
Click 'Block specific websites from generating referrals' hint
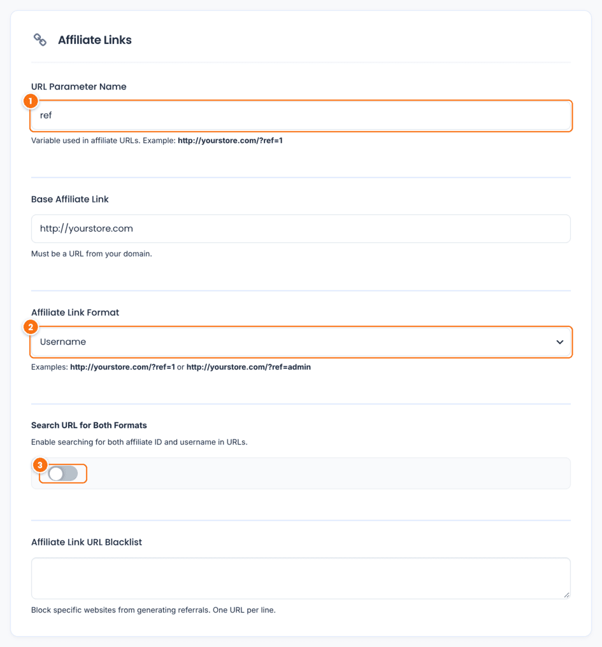(x=154, y=610)
